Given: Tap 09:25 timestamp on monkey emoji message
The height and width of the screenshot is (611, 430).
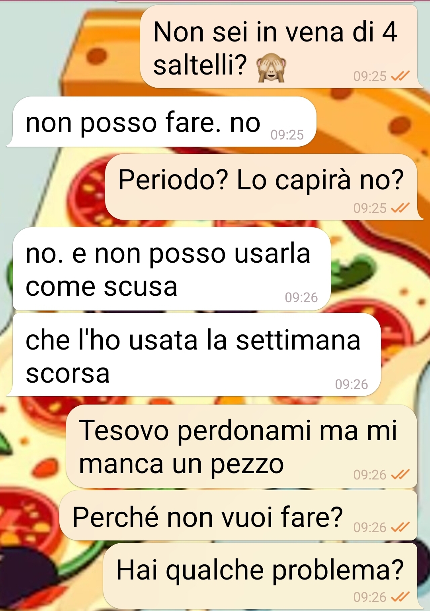Looking at the screenshot, I should tap(370, 76).
